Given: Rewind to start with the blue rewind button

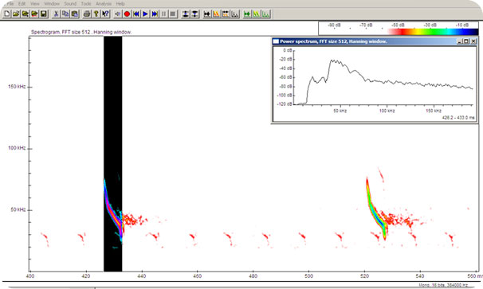Looking at the screenshot, I should point(136,14).
